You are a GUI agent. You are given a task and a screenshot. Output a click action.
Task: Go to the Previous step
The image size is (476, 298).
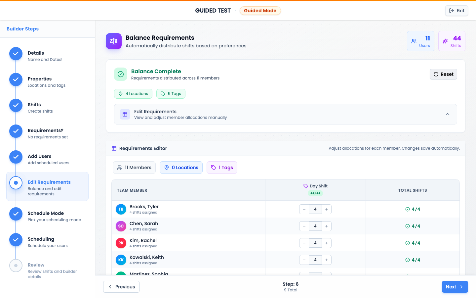pos(121,287)
